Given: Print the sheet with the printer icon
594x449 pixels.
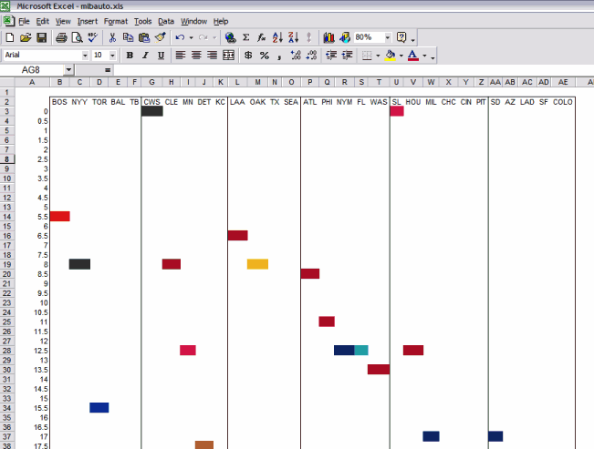Looking at the screenshot, I should pyautogui.click(x=61, y=37).
